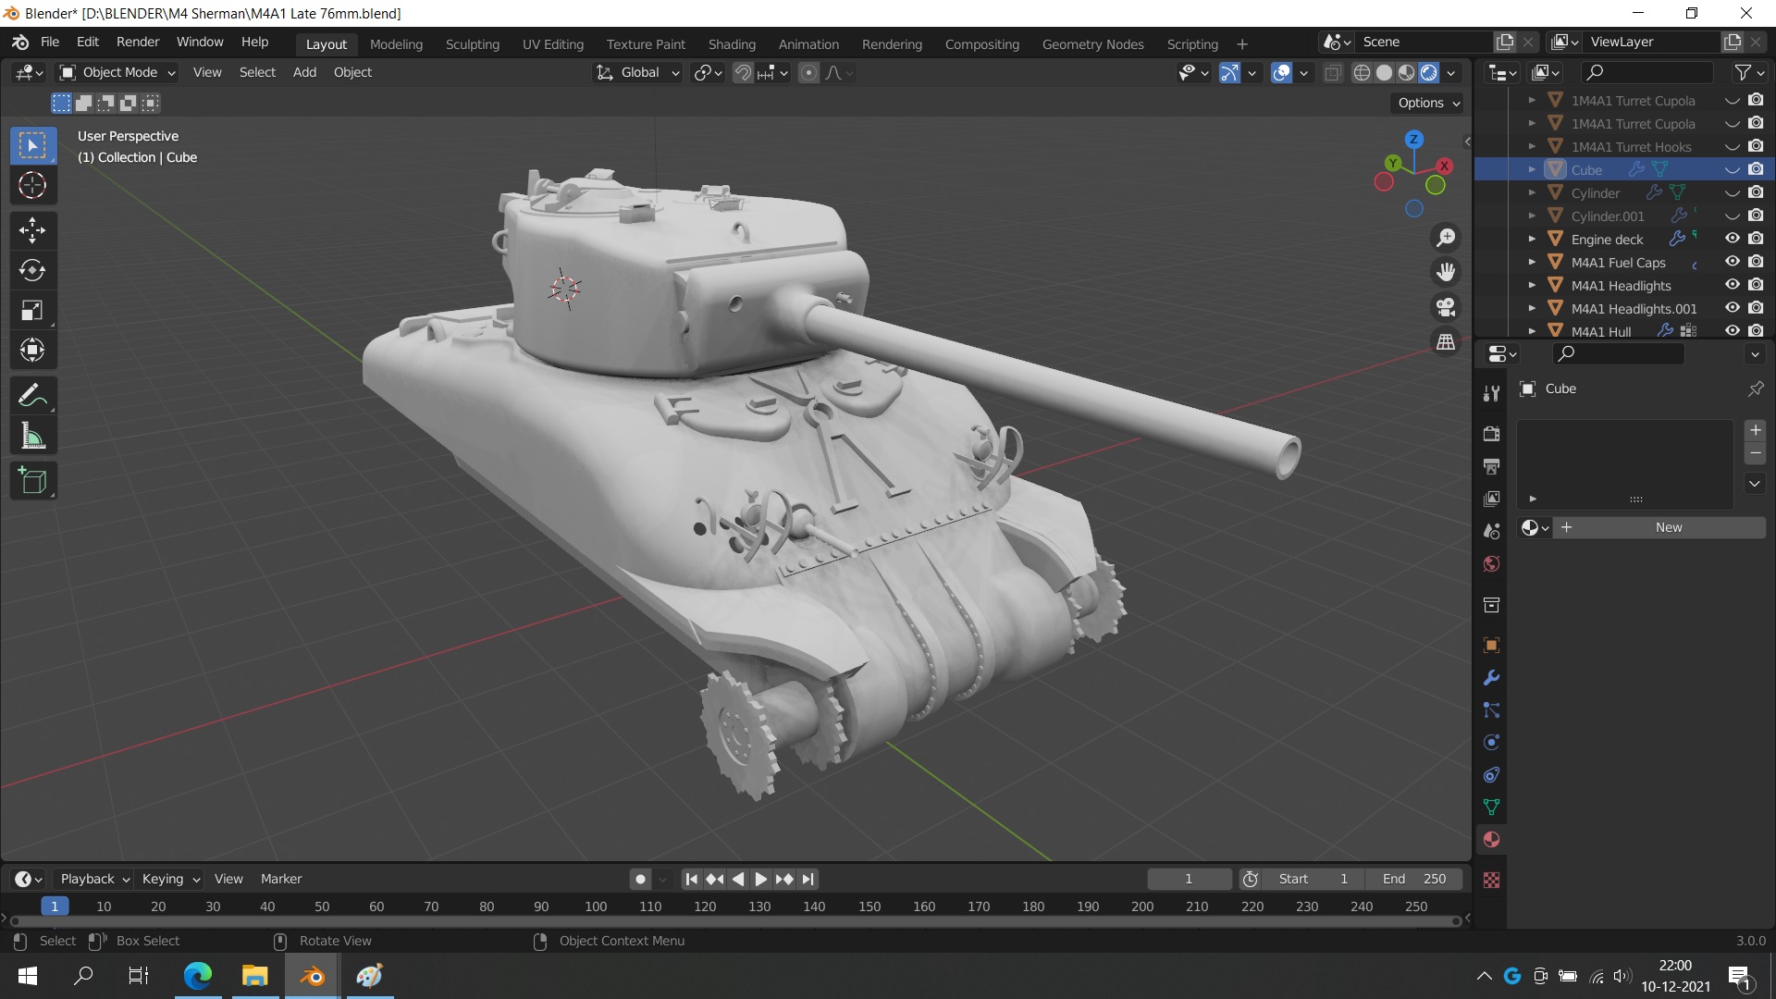Expand the Cylinder outliner item
This screenshot has width=1776, height=999.
coord(1532,192)
